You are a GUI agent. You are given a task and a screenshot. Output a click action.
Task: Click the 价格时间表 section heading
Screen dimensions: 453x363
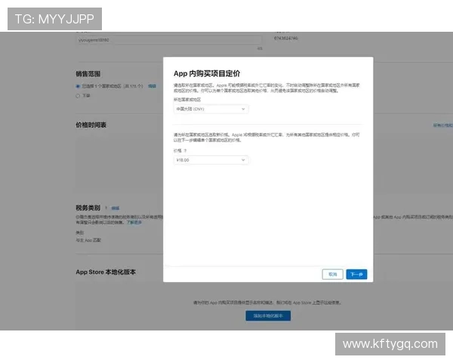tap(91, 125)
